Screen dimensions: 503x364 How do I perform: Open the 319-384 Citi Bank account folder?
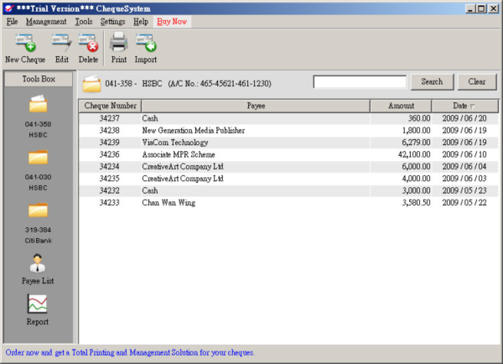click(x=39, y=213)
